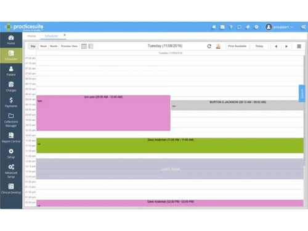The image size is (308, 231).
Task: Open the chat bubble icon in the top bar
Action: coord(239,27)
